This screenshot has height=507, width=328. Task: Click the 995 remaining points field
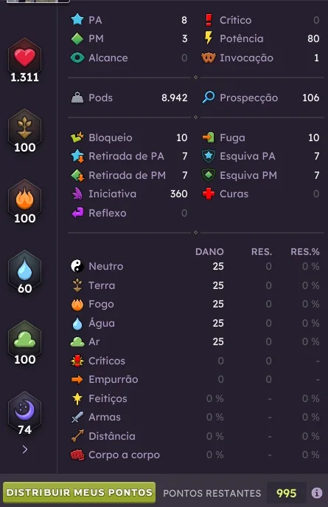(287, 493)
